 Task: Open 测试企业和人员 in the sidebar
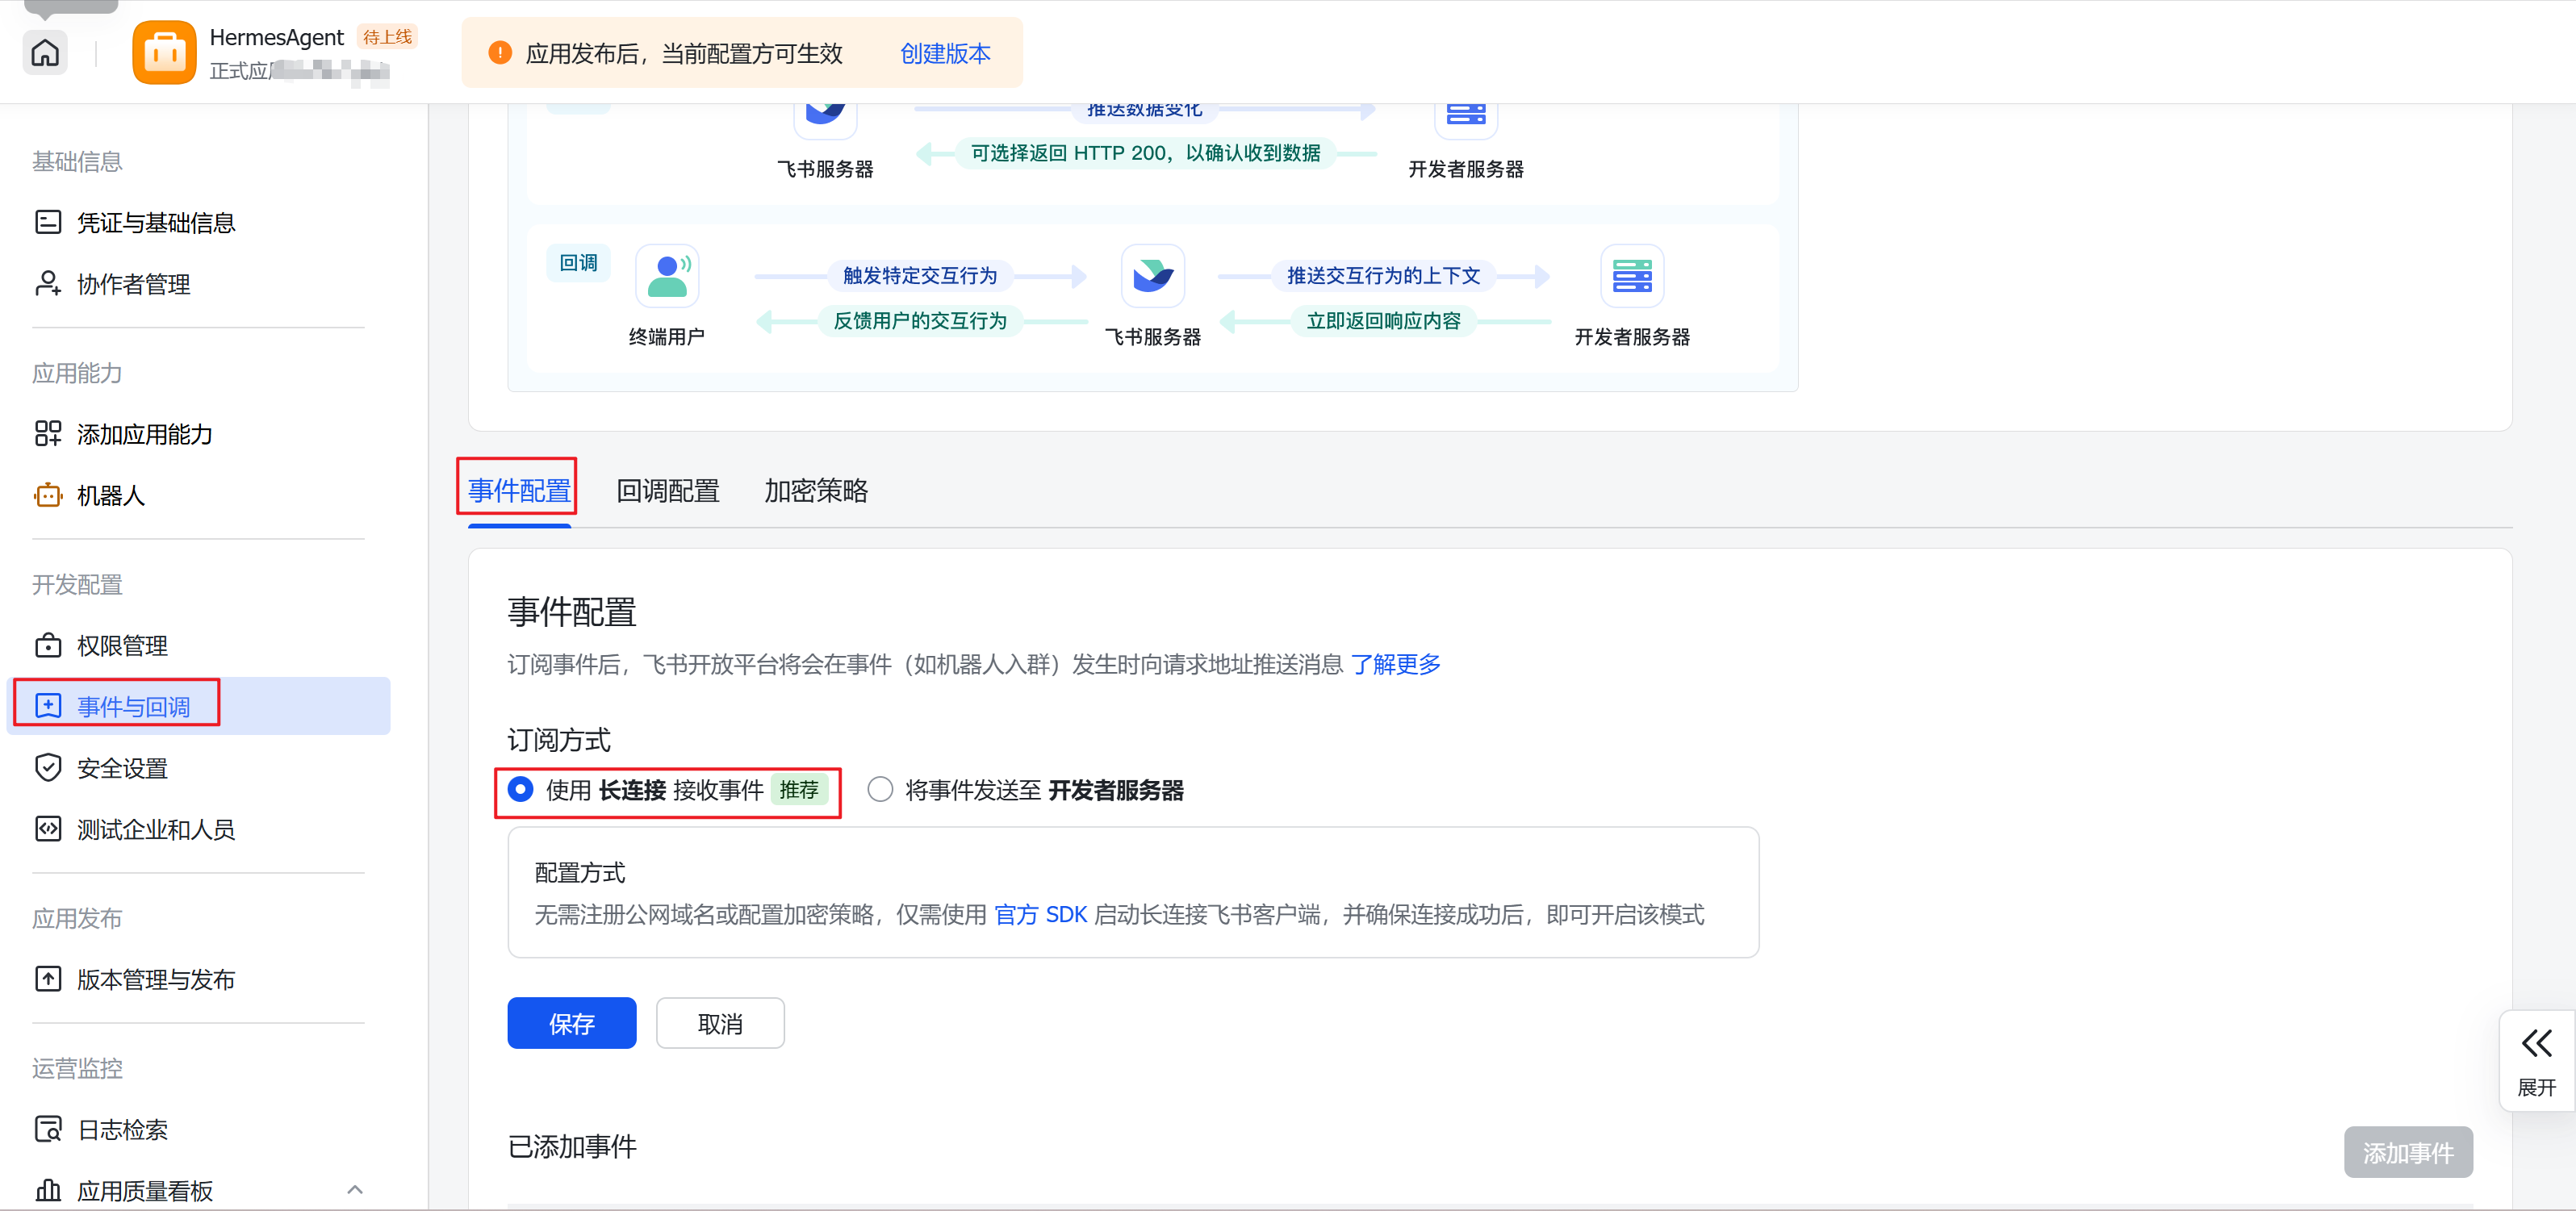198,829
